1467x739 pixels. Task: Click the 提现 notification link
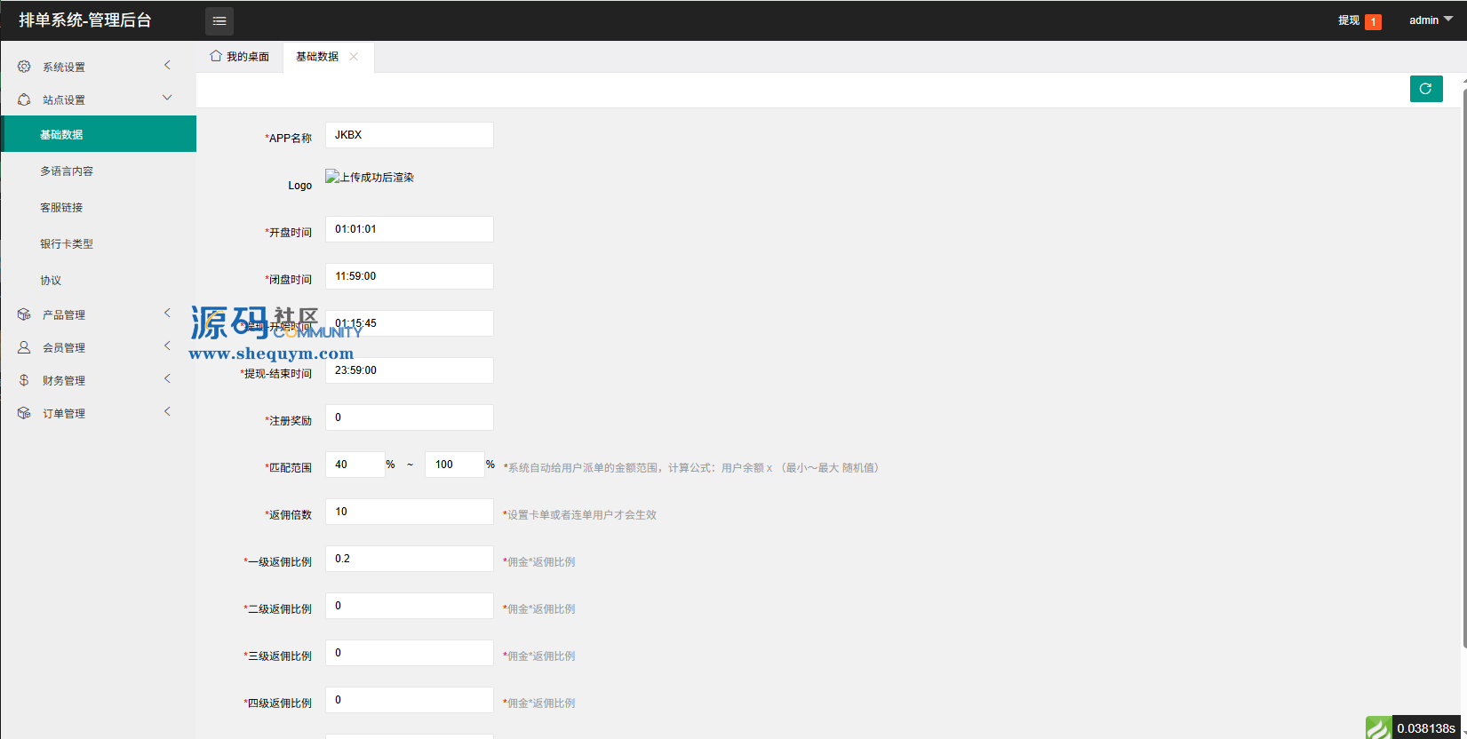click(x=1349, y=20)
